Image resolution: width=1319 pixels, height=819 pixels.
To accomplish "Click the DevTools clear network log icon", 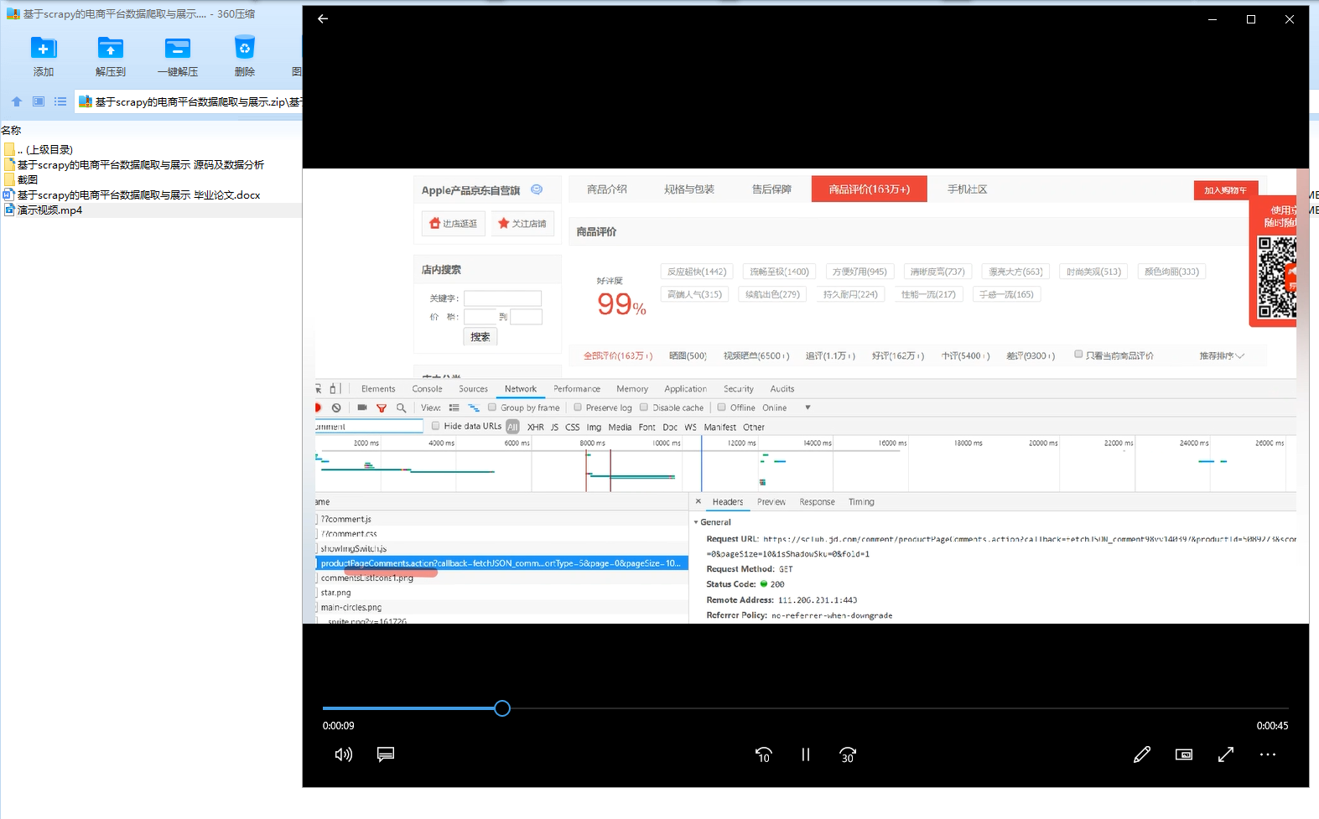I will click(x=336, y=408).
